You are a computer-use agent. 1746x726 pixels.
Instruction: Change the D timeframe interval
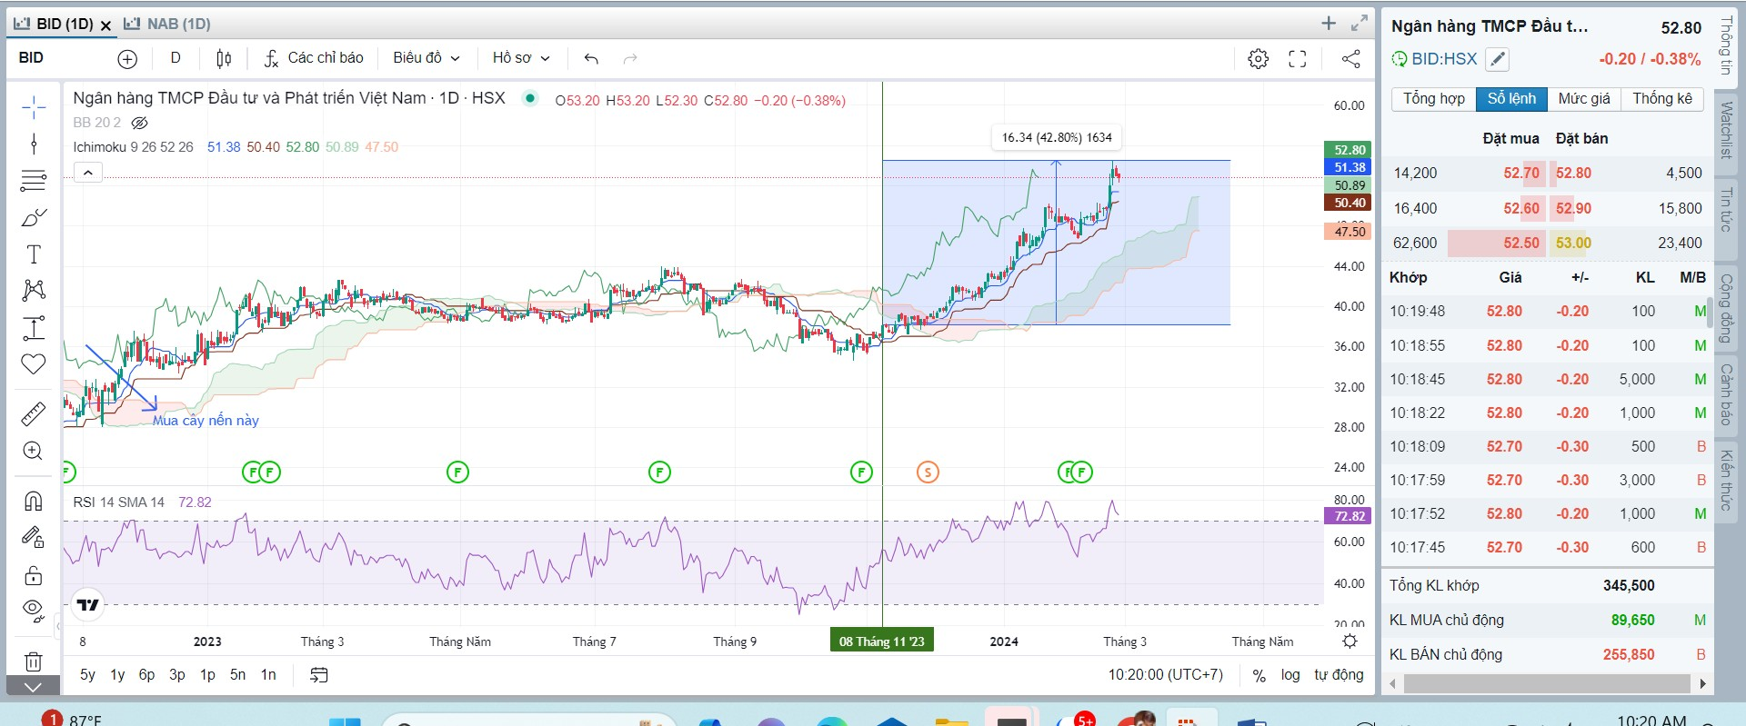coord(176,58)
